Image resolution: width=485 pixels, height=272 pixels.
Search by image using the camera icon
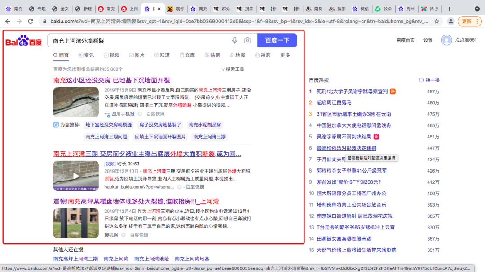247,40
